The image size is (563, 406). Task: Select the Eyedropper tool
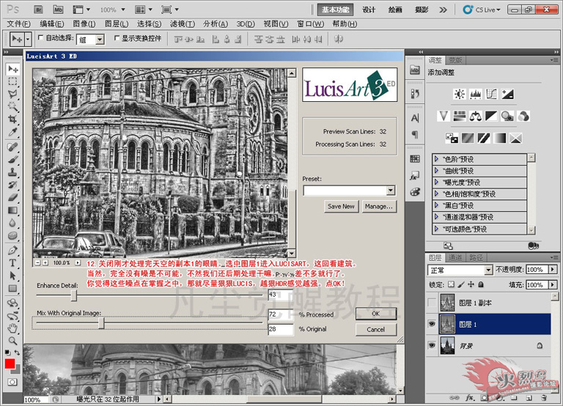coord(13,132)
